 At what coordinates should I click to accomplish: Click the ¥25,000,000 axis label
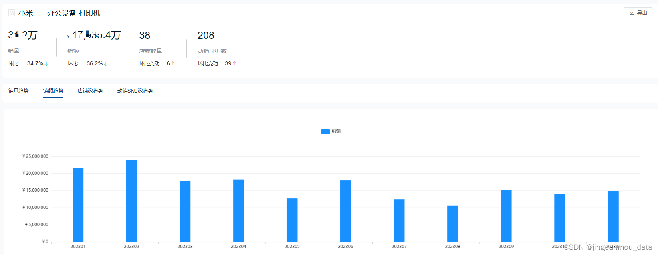click(x=35, y=156)
